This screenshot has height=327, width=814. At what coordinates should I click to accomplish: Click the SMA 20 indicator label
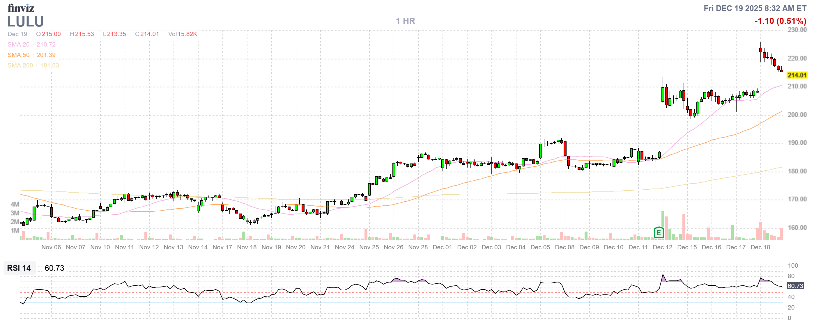(18, 45)
